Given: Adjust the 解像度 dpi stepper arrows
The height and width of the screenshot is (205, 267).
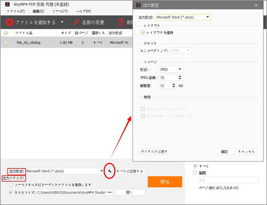Looking at the screenshot, I should (x=174, y=86).
